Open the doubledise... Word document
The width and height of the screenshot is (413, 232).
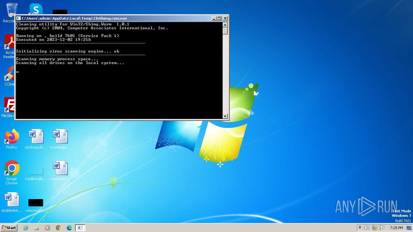pyautogui.click(x=12, y=202)
